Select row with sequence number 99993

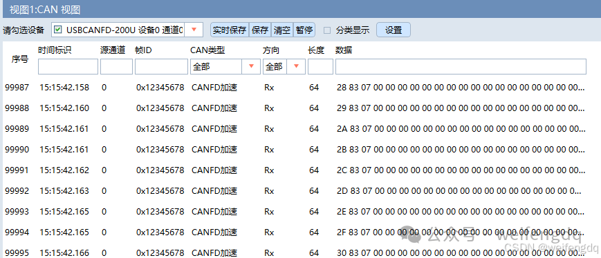pyautogui.click(x=295, y=211)
